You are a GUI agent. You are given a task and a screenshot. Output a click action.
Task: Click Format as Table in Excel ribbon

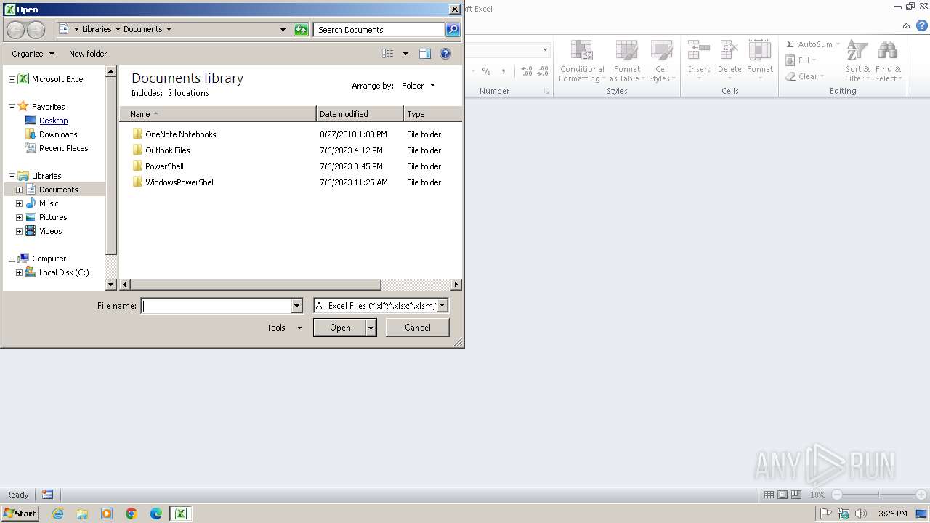pos(626,61)
